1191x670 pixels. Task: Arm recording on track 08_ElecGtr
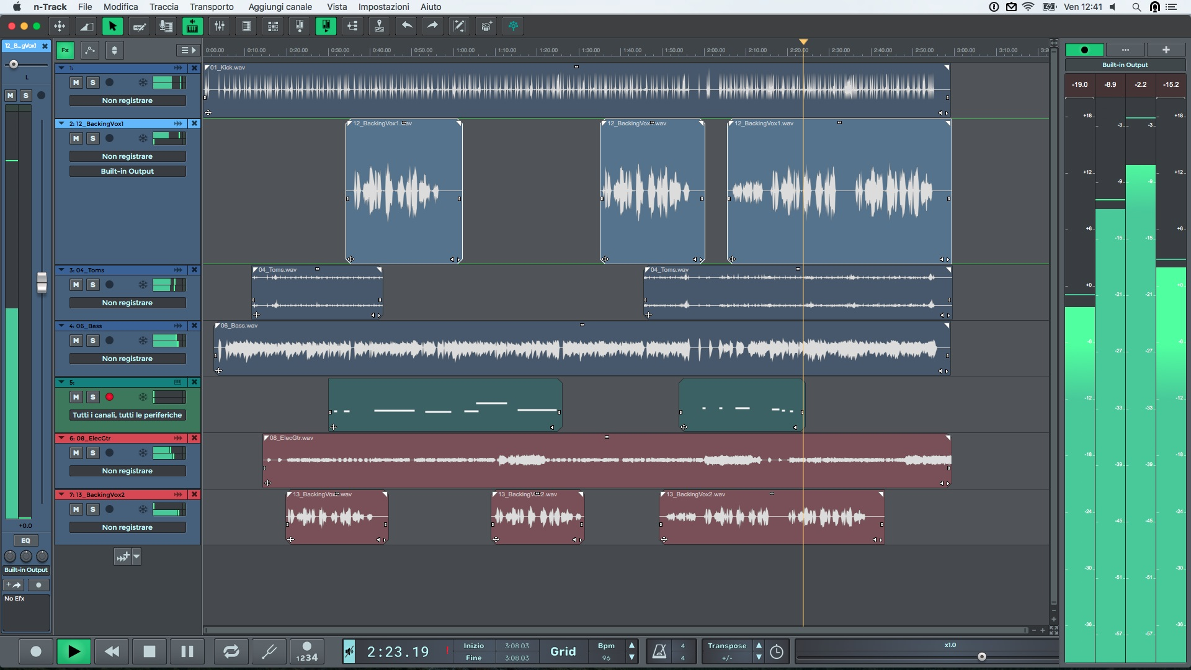pos(110,453)
